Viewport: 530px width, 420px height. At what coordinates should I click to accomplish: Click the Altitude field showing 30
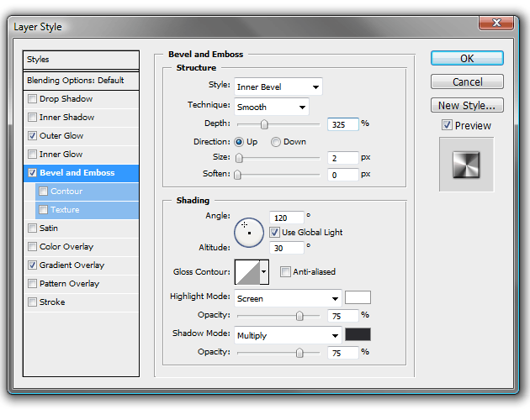click(x=287, y=248)
